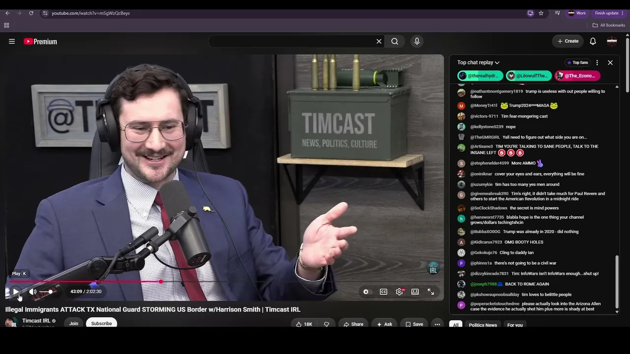630x354 pixels.
Task: Click chat username @joseph7988
Action: point(483,284)
